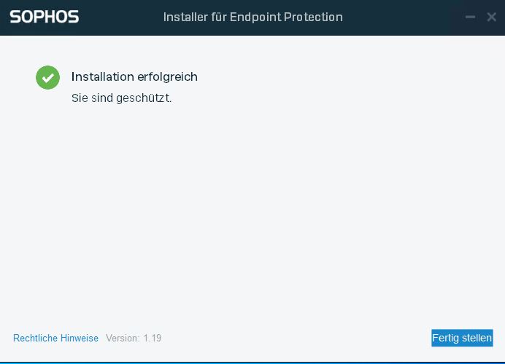This screenshot has width=505, height=364.
Task: Dismiss the window using the title bar X
Action: (492, 17)
